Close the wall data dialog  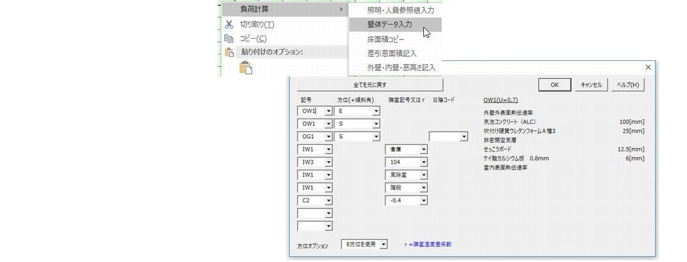point(648,67)
